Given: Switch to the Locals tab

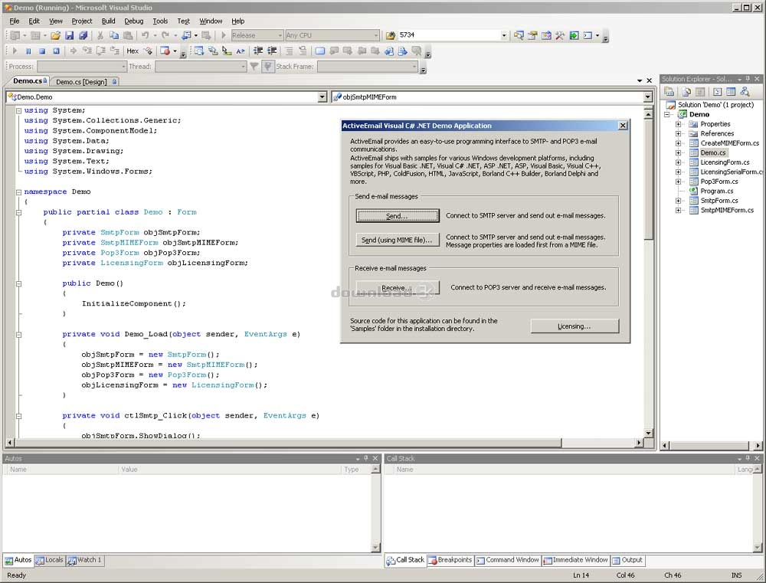Looking at the screenshot, I should click(x=49, y=560).
